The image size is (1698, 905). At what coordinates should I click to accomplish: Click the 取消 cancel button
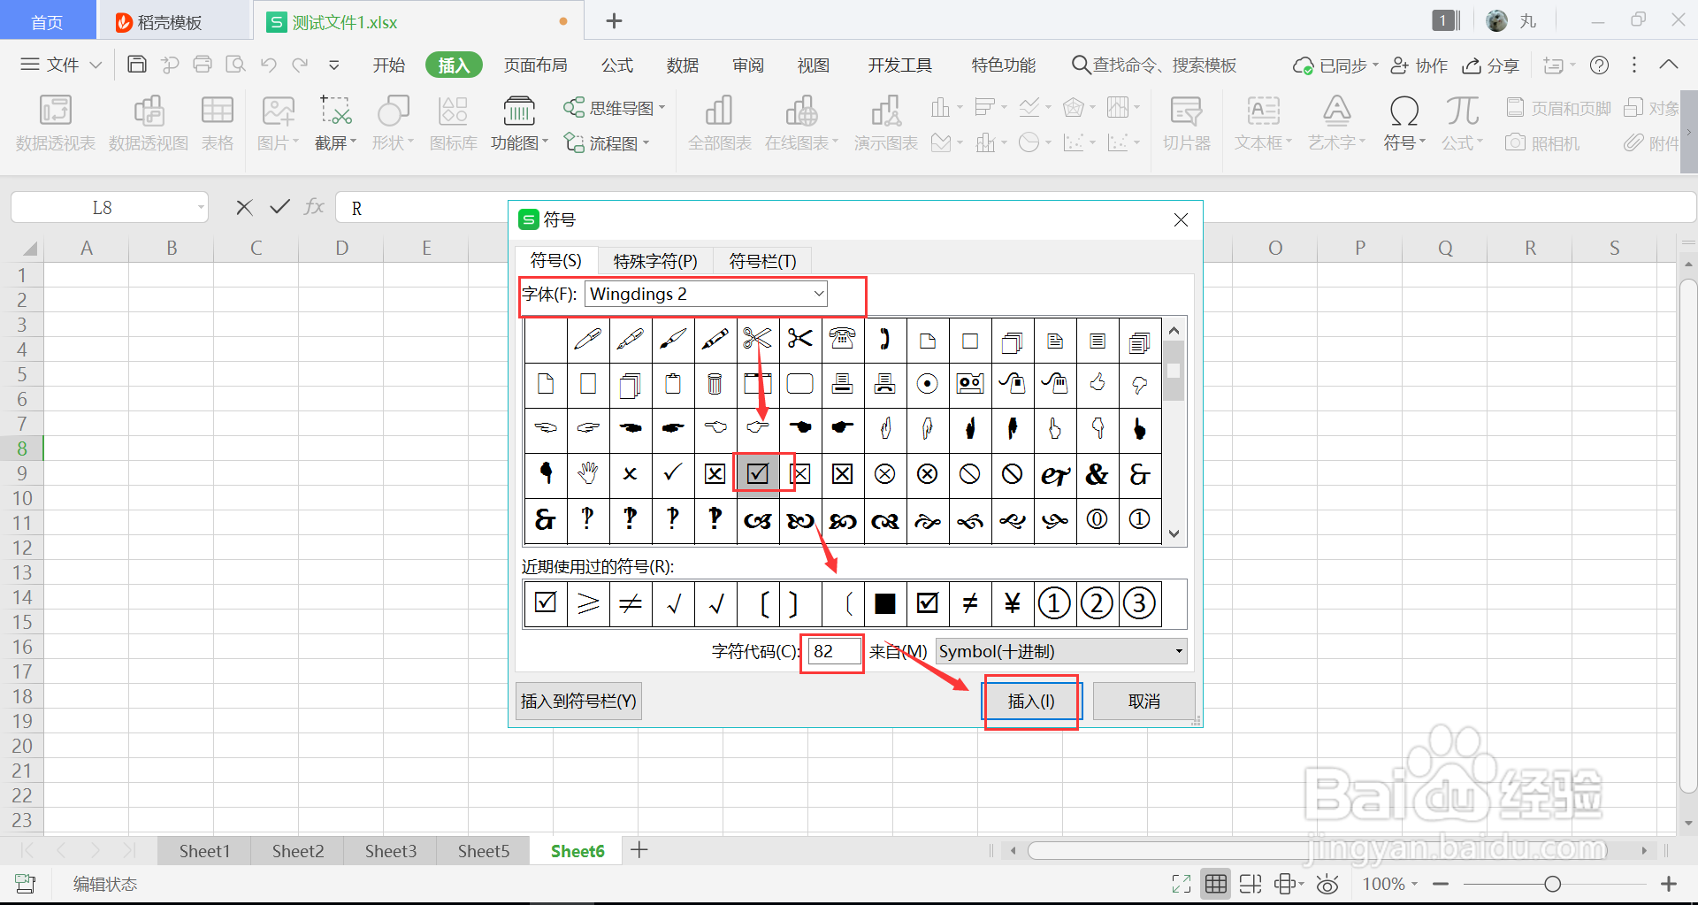[x=1144, y=701]
